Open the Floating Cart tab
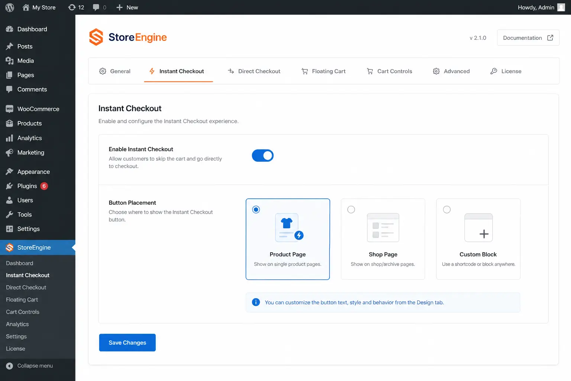This screenshot has height=381, width=571. [x=323, y=71]
